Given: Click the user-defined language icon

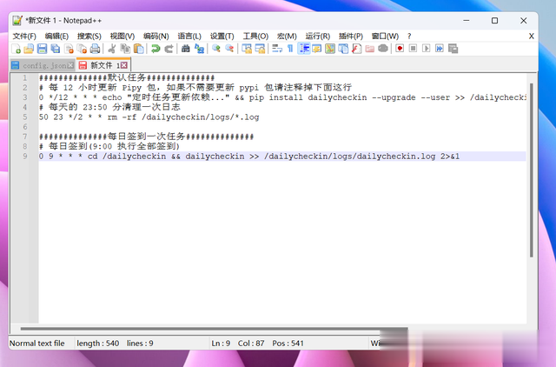Looking at the screenshot, I should (316, 49).
